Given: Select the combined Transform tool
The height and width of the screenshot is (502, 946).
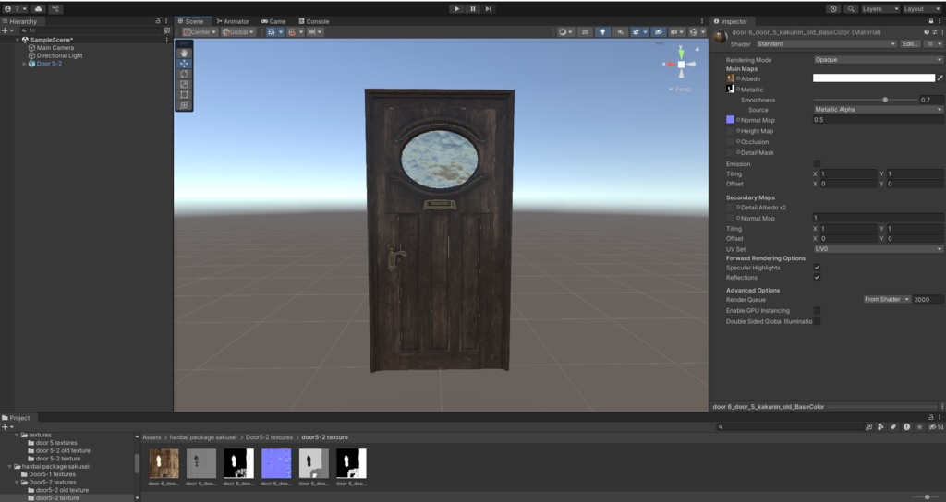Looking at the screenshot, I should 184,105.
